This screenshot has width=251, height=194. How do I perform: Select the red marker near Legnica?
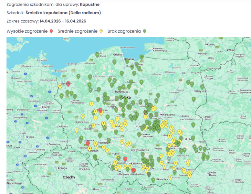pyautogui.click(x=88, y=143)
